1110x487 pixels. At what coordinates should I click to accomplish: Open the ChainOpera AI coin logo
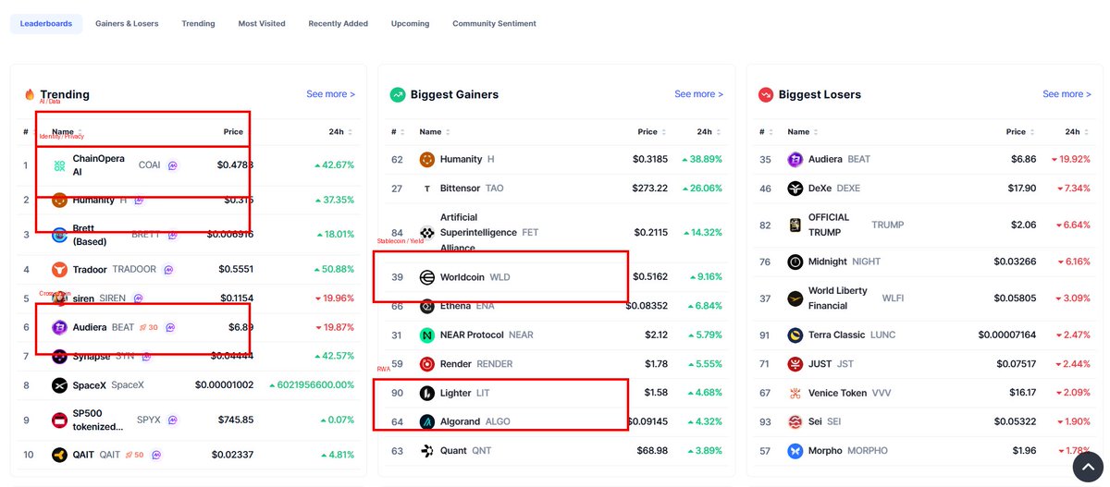[x=59, y=165]
